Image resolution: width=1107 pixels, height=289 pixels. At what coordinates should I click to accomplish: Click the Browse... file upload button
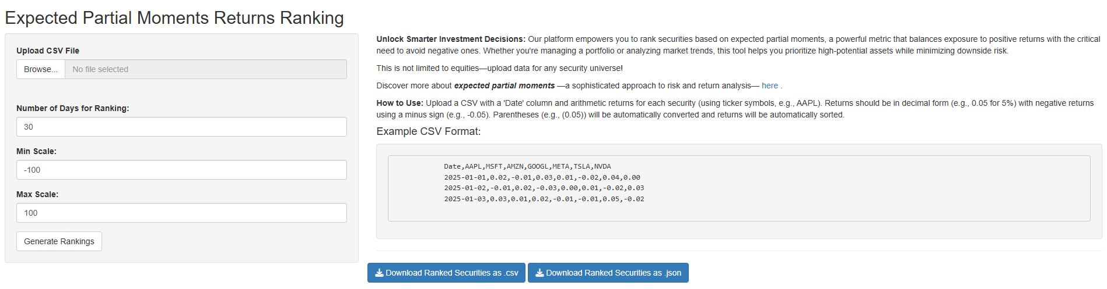click(41, 69)
